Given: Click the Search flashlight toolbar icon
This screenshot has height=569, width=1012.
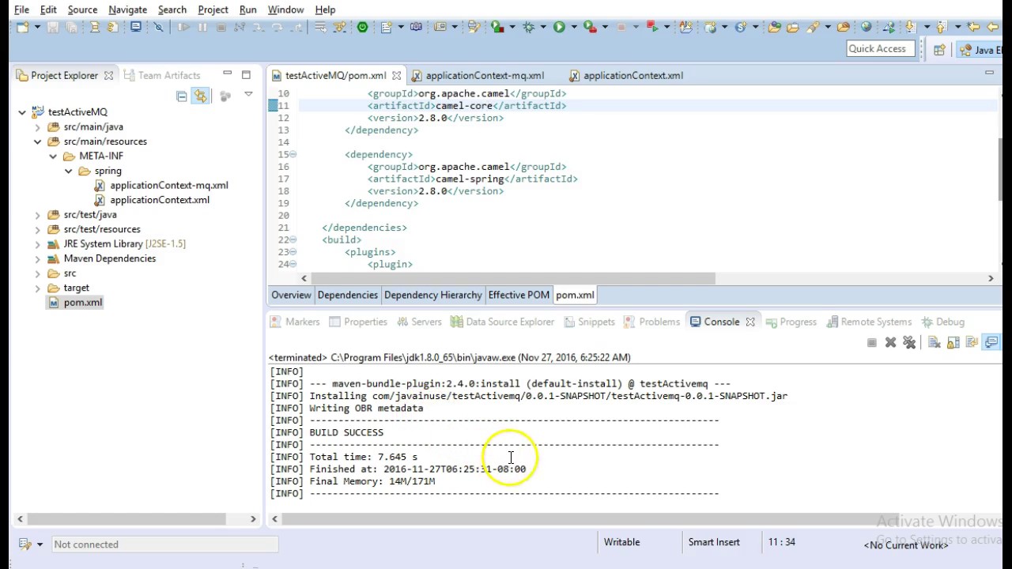Looking at the screenshot, I should [813, 27].
